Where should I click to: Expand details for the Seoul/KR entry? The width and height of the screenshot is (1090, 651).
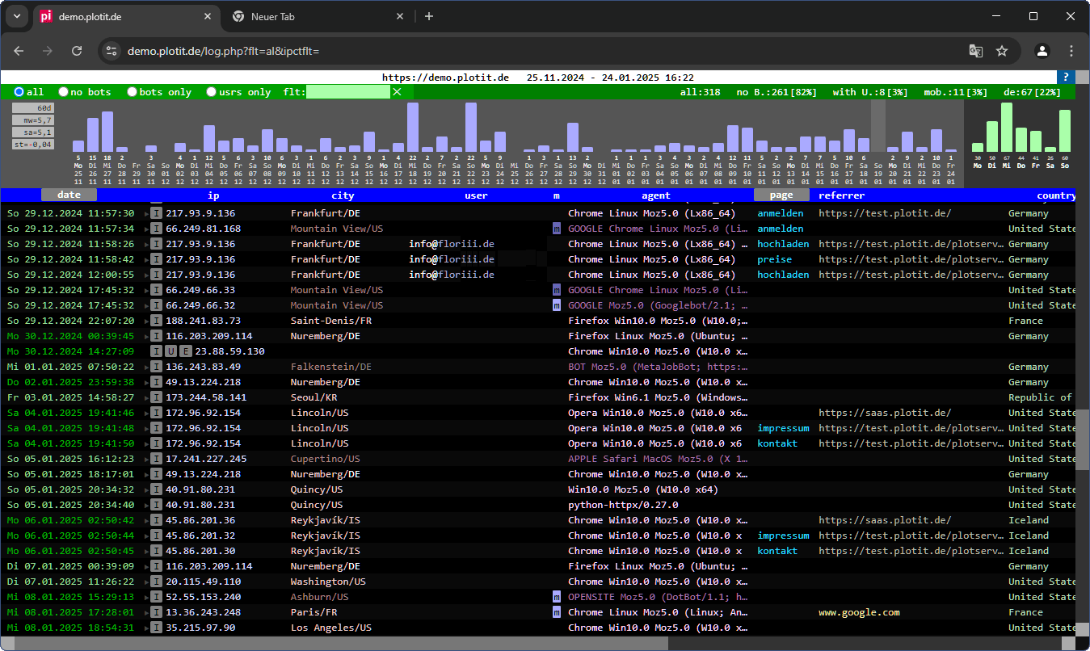pyautogui.click(x=145, y=397)
